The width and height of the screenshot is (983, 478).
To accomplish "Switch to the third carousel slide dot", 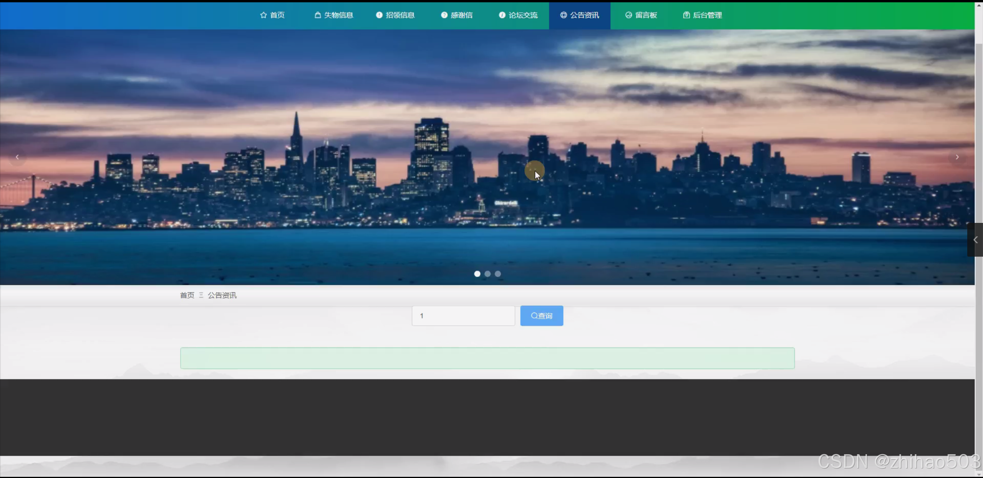I will pos(498,274).
